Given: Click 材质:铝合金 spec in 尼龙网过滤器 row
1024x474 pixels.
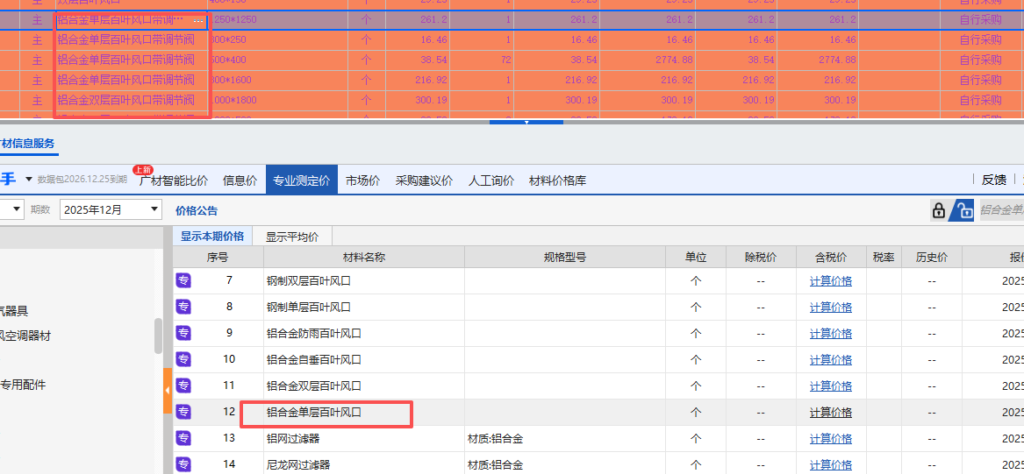Looking at the screenshot, I should point(496,465).
